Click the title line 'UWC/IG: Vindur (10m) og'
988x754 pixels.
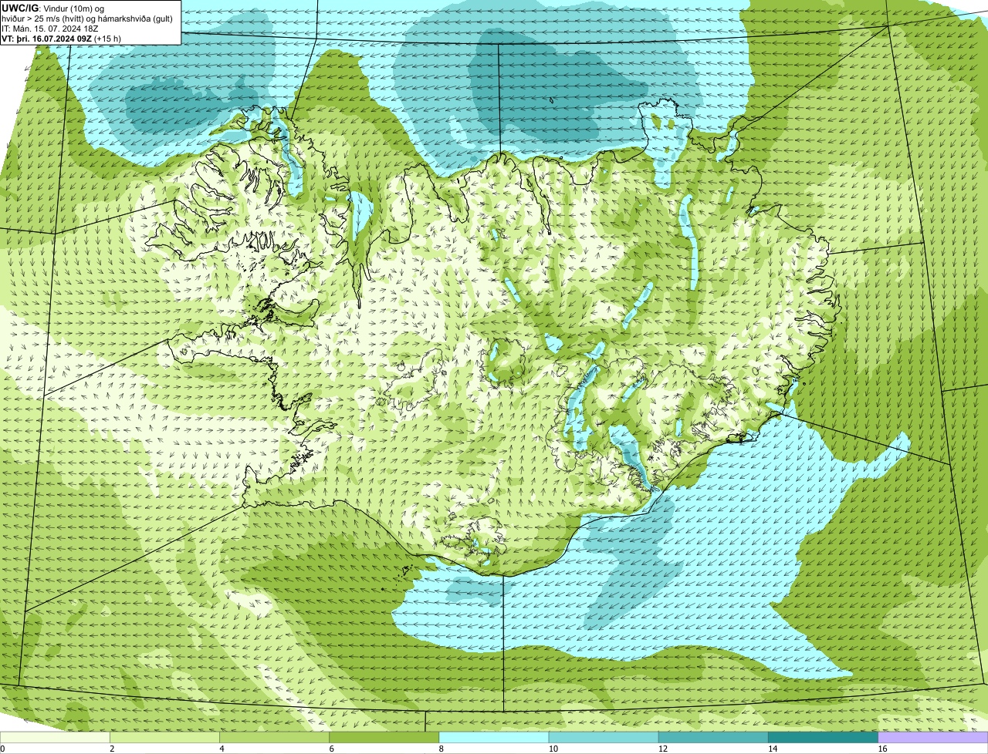click(53, 8)
